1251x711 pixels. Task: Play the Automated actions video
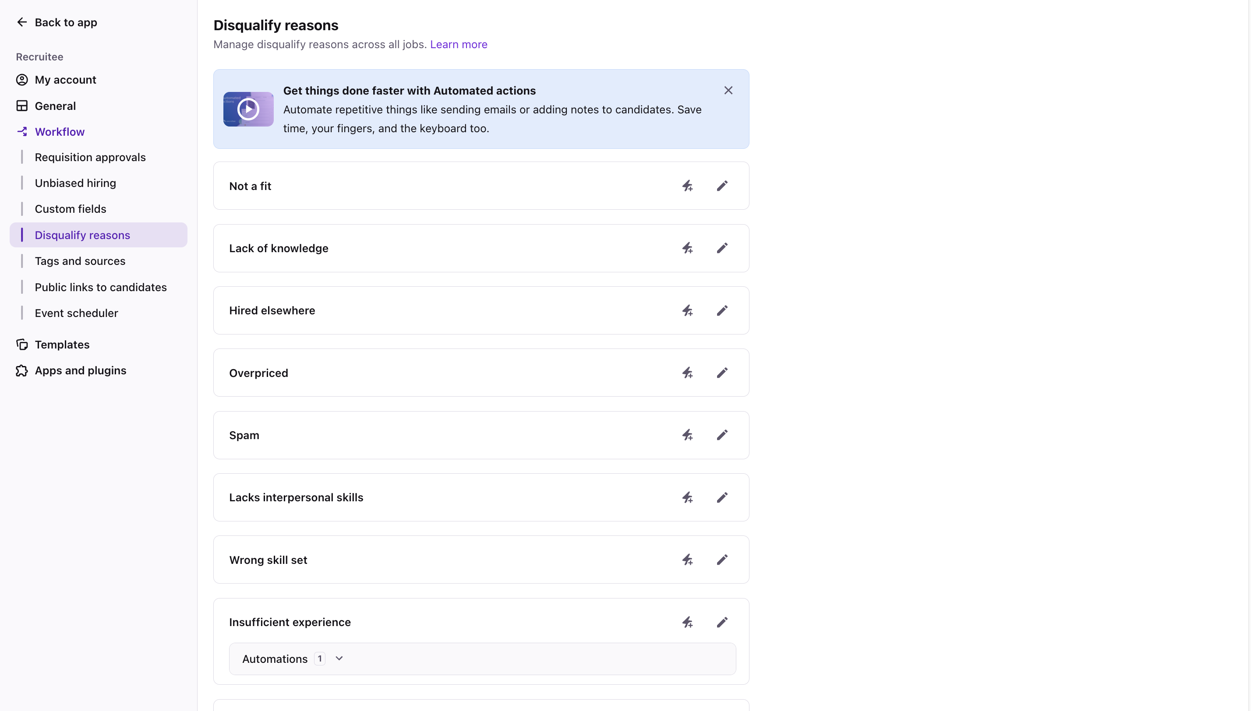(x=248, y=109)
